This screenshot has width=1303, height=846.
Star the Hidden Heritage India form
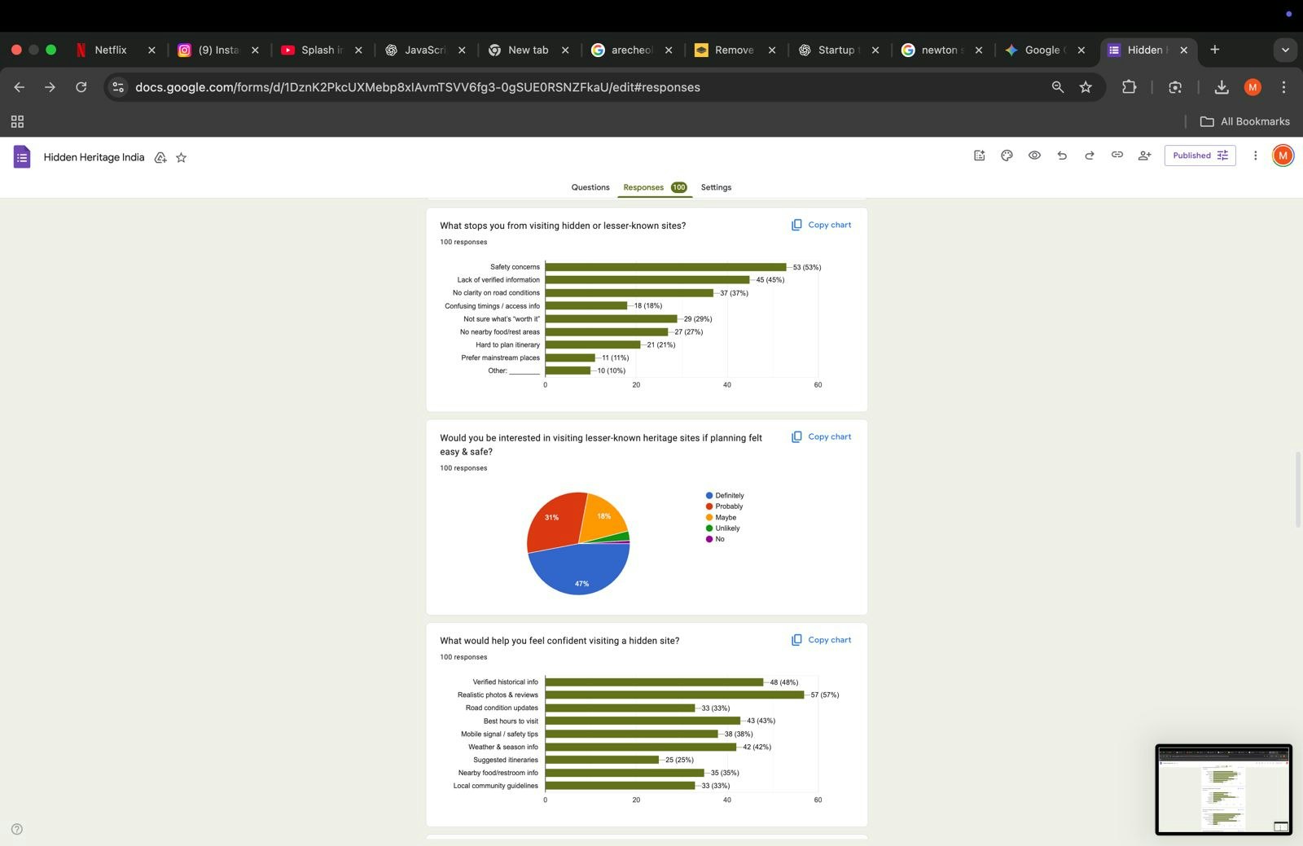point(181,157)
